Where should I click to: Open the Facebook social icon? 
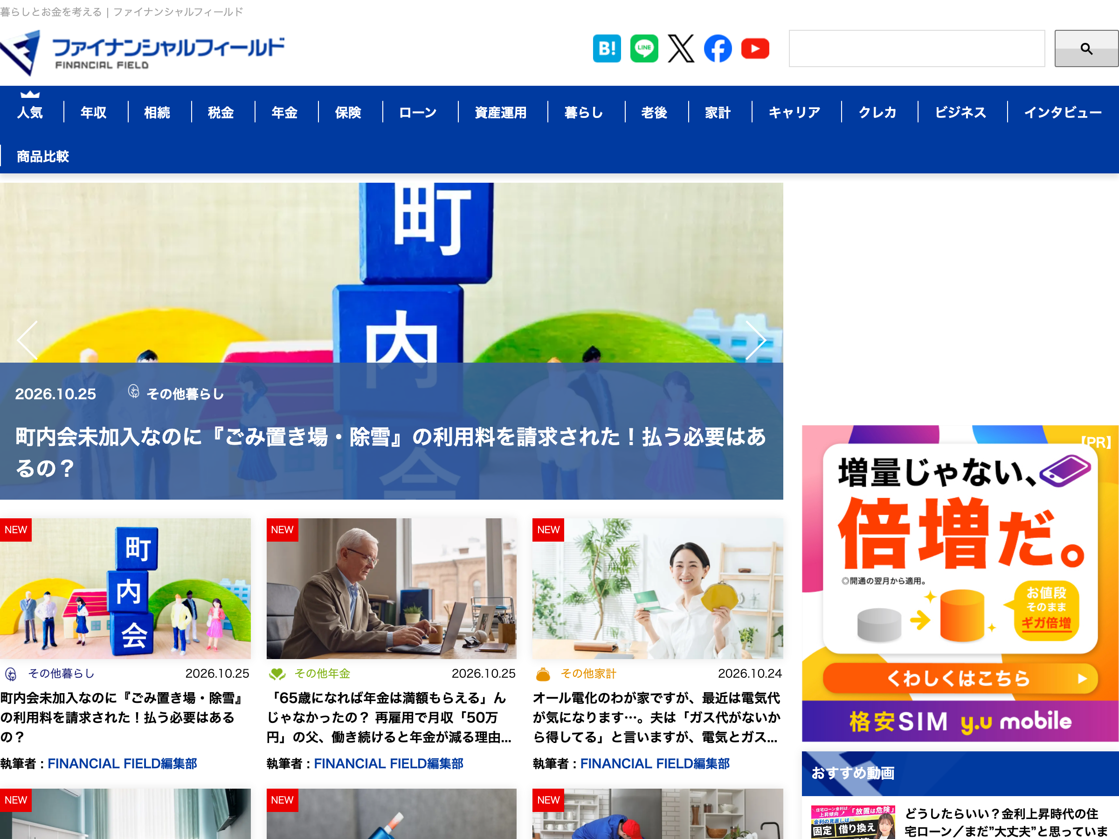[x=718, y=48]
